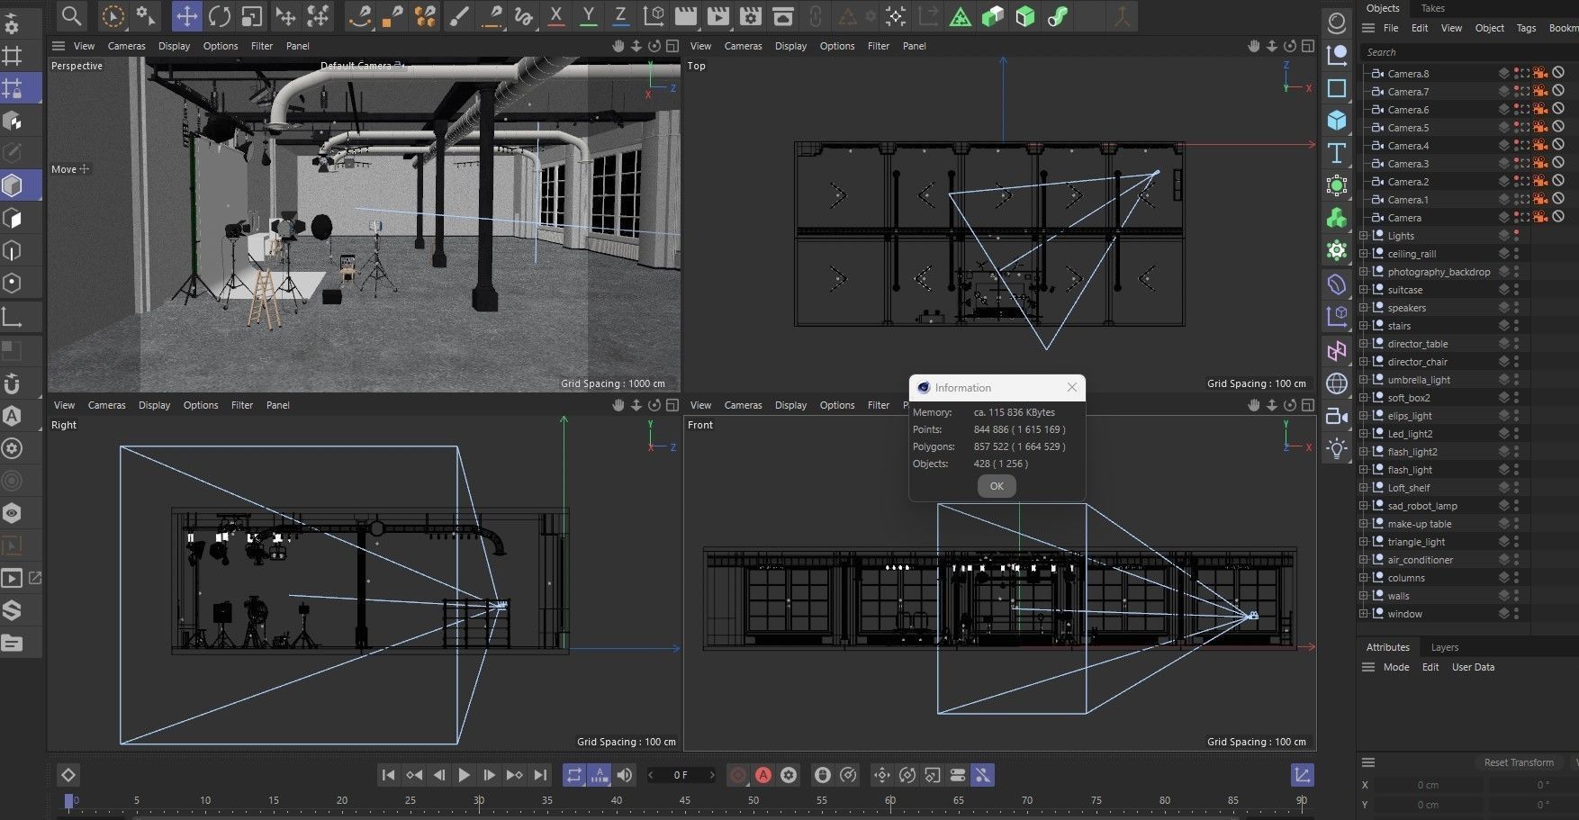Expand the suitcase group

click(1364, 290)
